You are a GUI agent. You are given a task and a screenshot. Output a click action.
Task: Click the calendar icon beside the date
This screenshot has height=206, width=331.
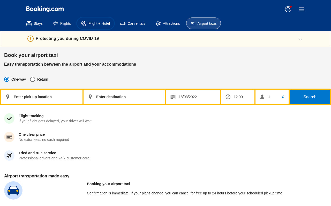pyautogui.click(x=173, y=97)
